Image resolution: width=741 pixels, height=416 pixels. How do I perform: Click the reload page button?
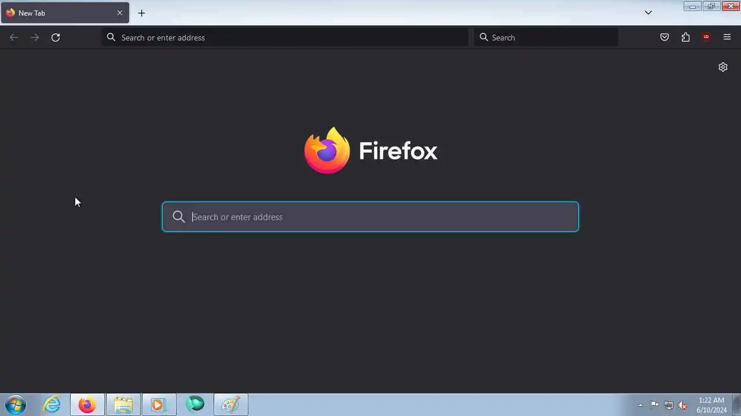pos(56,38)
